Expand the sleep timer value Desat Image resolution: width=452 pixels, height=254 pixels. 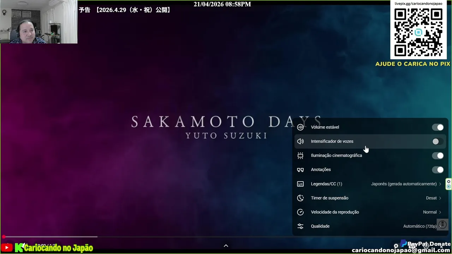(434, 198)
